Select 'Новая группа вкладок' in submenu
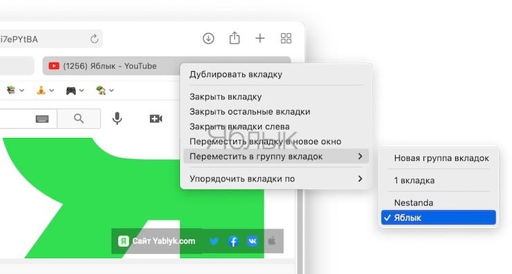The width and height of the screenshot is (512, 274). tap(439, 158)
